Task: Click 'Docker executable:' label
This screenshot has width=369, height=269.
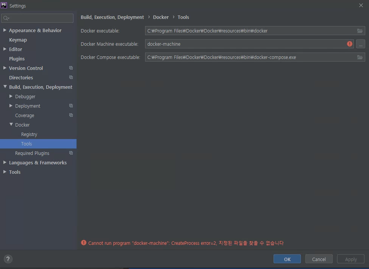Action: pos(100,31)
